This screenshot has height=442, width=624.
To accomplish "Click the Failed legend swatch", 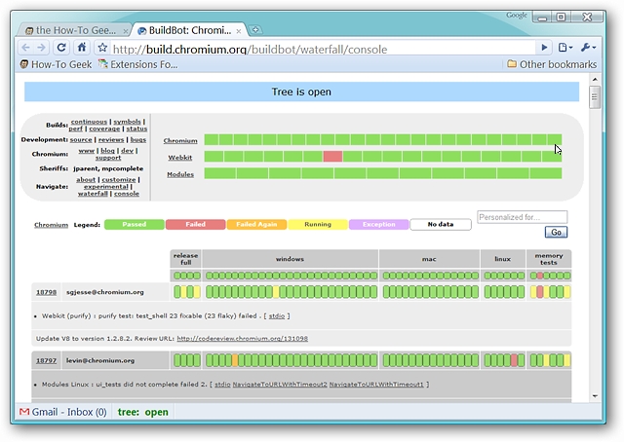I will click(195, 225).
